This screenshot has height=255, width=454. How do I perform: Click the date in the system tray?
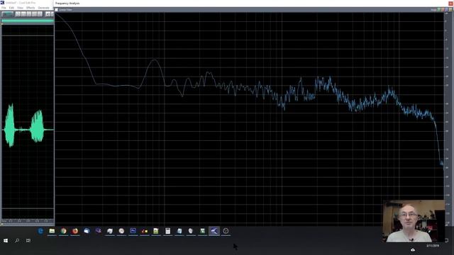[433, 246]
